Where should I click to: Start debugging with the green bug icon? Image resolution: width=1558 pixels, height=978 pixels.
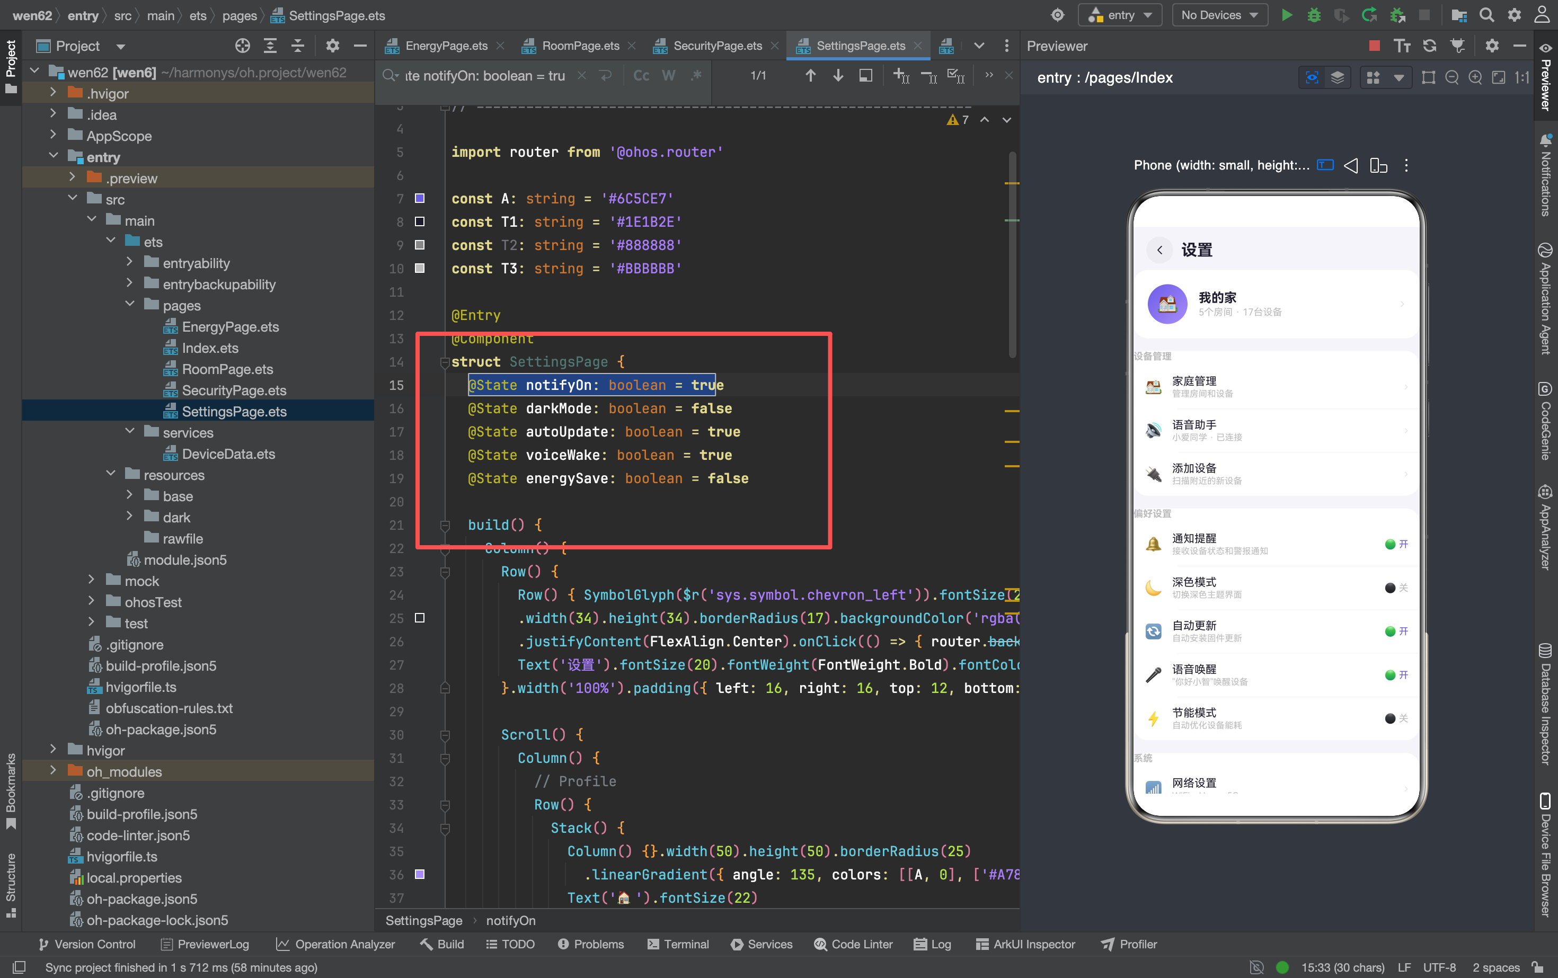1313,15
